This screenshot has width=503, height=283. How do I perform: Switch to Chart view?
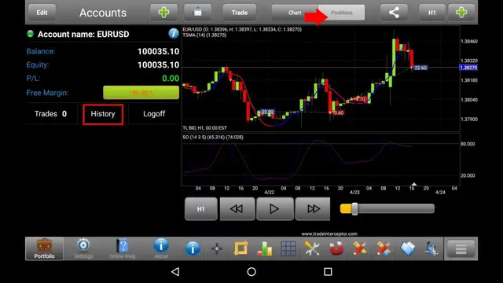coord(295,13)
